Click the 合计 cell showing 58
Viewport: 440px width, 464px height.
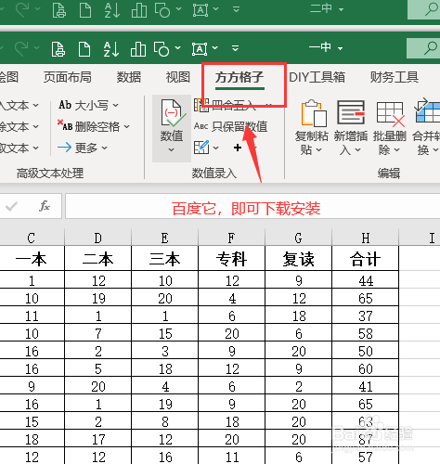tap(366, 333)
